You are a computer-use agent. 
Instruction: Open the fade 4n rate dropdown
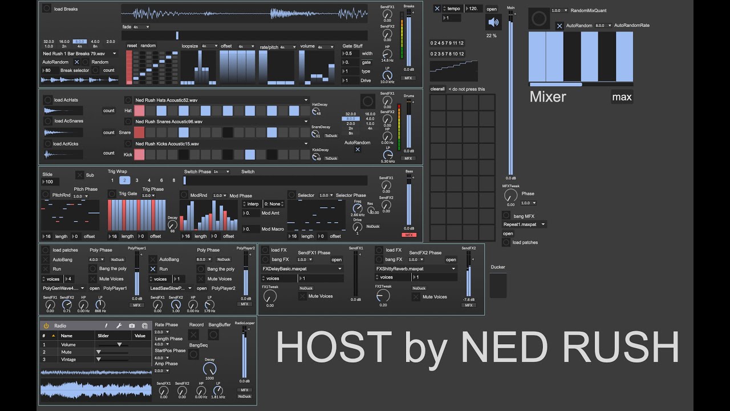click(x=141, y=27)
